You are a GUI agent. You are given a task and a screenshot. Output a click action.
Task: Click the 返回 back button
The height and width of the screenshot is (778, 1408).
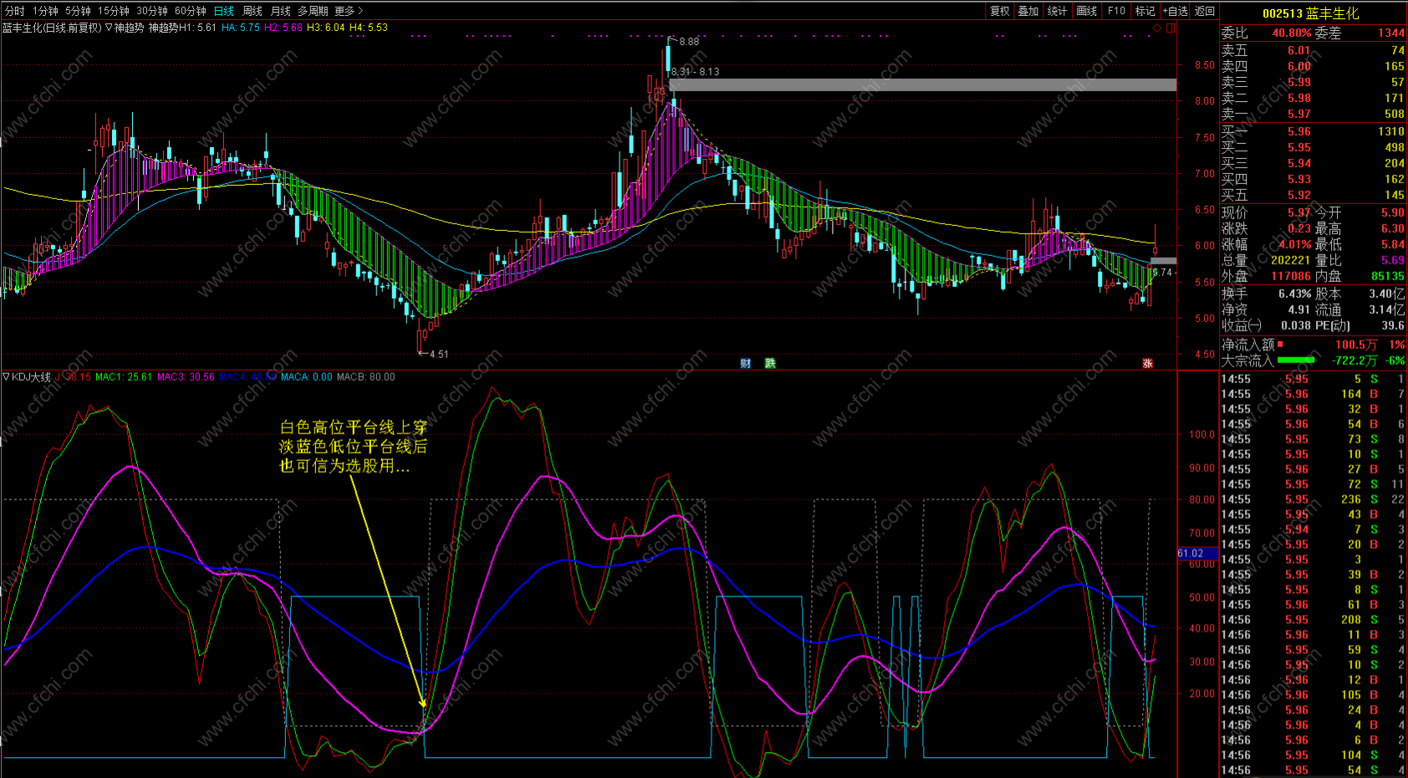pyautogui.click(x=1205, y=11)
